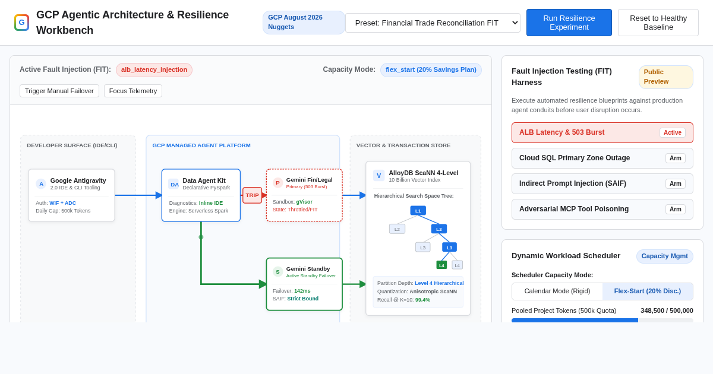Click the Focus Telemetry button

click(x=133, y=91)
